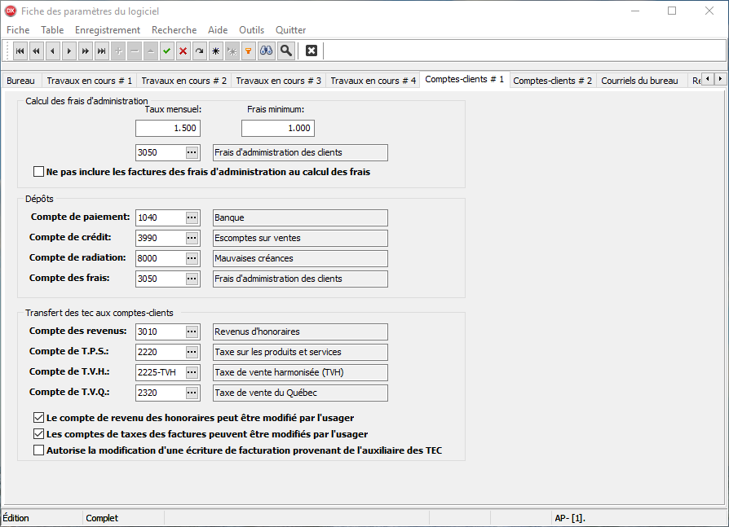Click 'Complet' in the status bar
The width and height of the screenshot is (729, 527).
[102, 518]
